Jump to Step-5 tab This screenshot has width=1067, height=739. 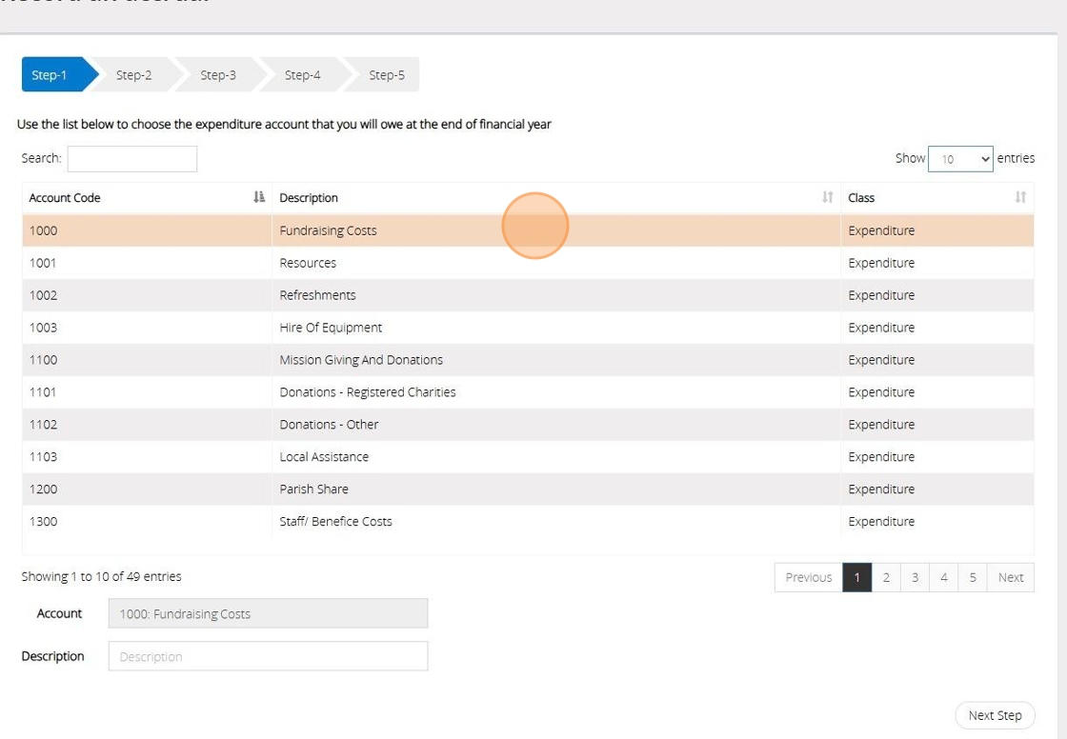pyautogui.click(x=387, y=75)
